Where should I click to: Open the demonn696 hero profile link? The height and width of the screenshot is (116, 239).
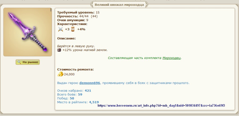89,83
